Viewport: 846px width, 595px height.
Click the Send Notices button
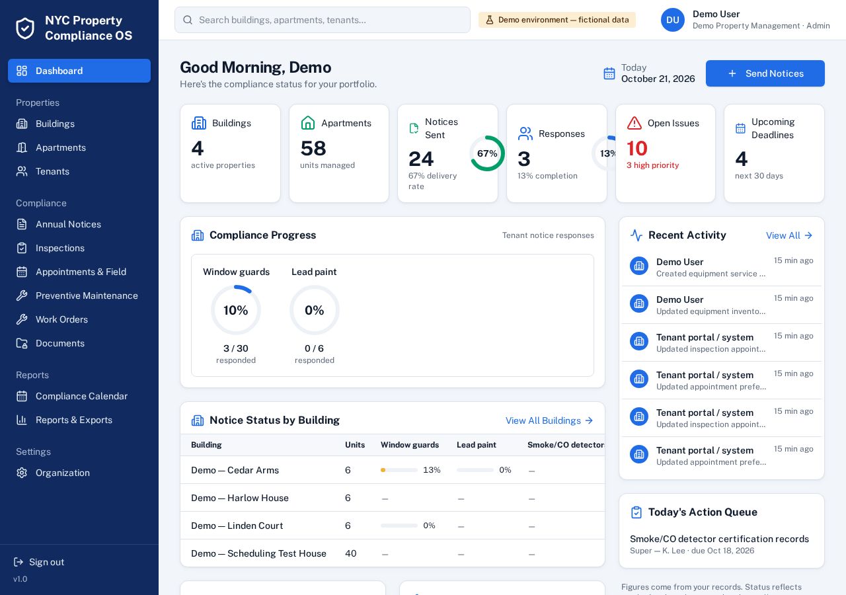click(x=765, y=73)
